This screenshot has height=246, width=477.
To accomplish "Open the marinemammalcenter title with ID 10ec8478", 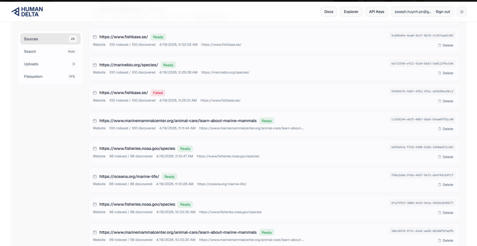I will point(178,232).
